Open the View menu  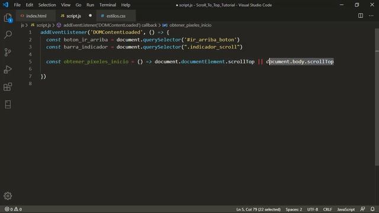[66, 5]
